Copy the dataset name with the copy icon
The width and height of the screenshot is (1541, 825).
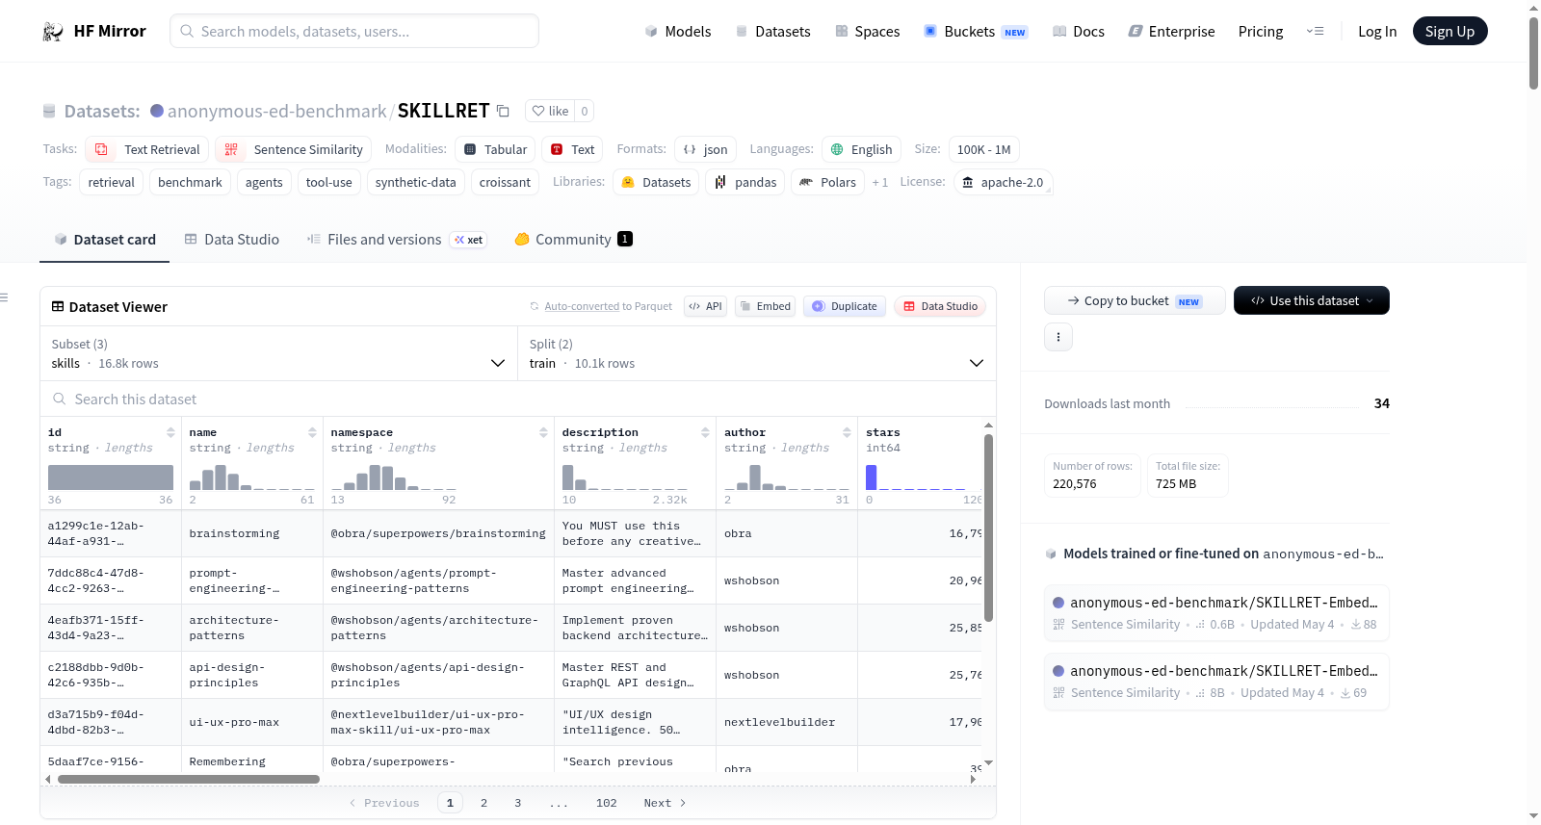pos(503,111)
